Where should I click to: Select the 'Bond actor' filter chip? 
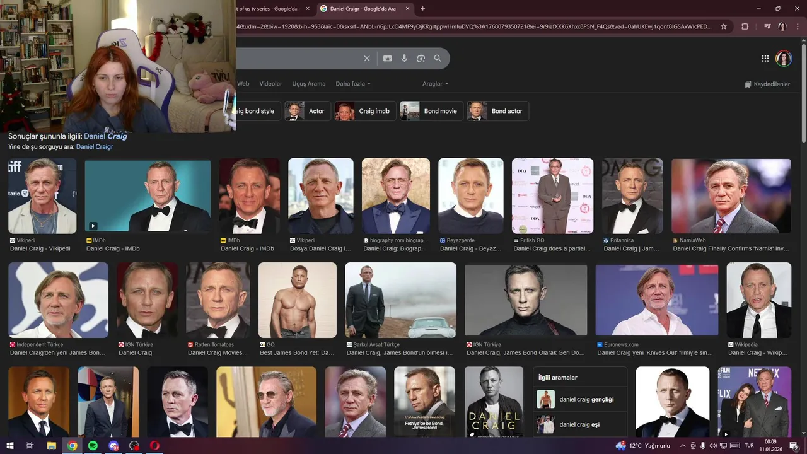[x=498, y=111]
